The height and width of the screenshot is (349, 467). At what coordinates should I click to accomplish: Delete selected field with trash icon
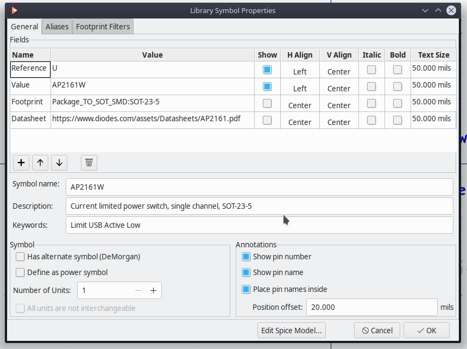coord(90,163)
